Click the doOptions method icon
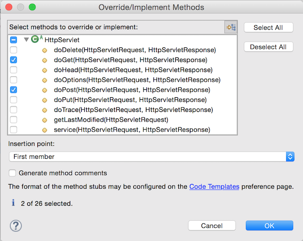 (44, 80)
